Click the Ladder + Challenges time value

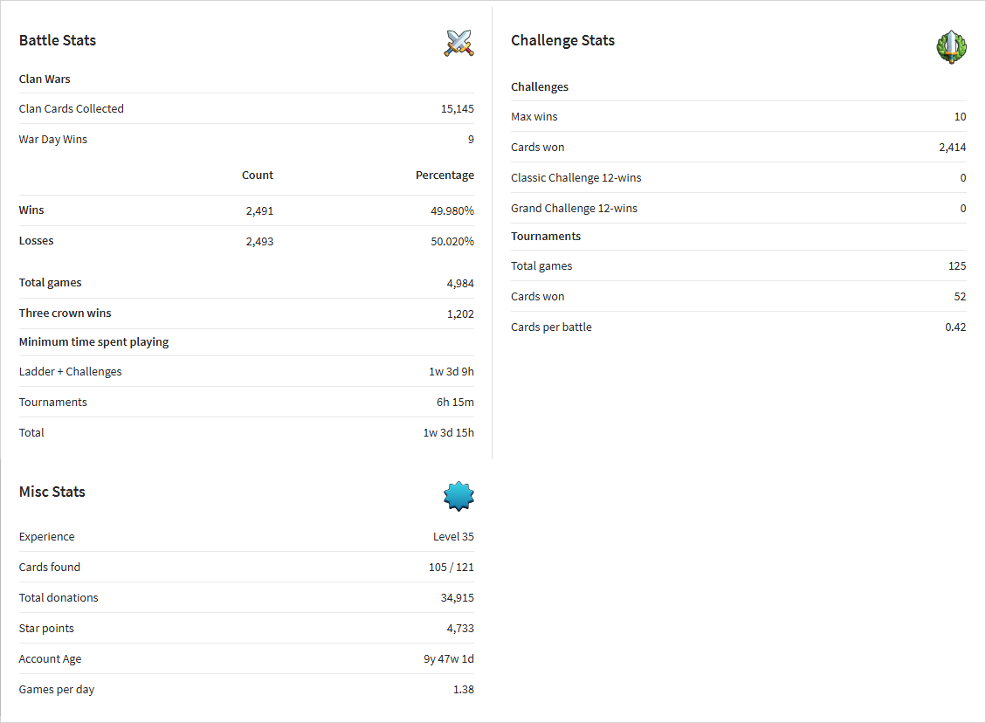point(452,372)
